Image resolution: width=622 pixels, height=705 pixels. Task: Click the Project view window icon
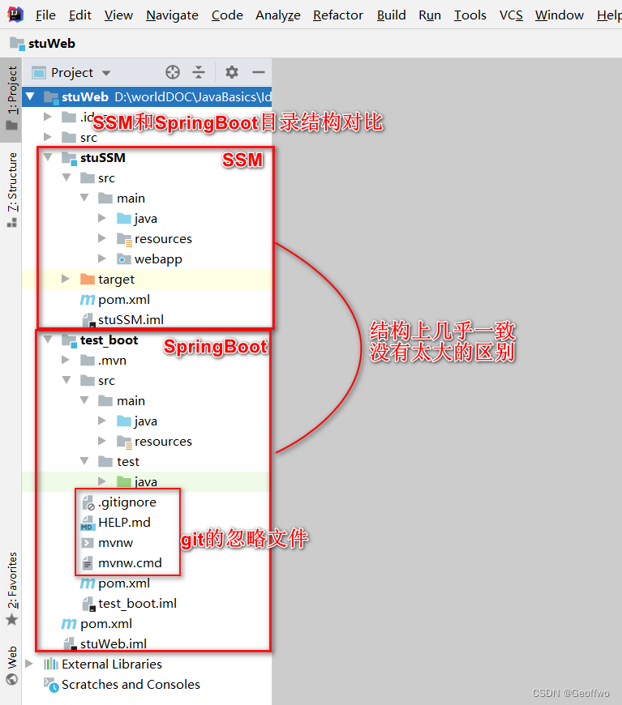pyautogui.click(x=39, y=72)
